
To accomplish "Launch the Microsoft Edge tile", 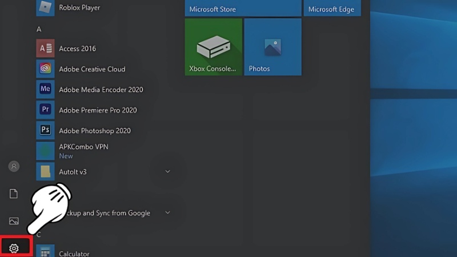I will coord(331,8).
